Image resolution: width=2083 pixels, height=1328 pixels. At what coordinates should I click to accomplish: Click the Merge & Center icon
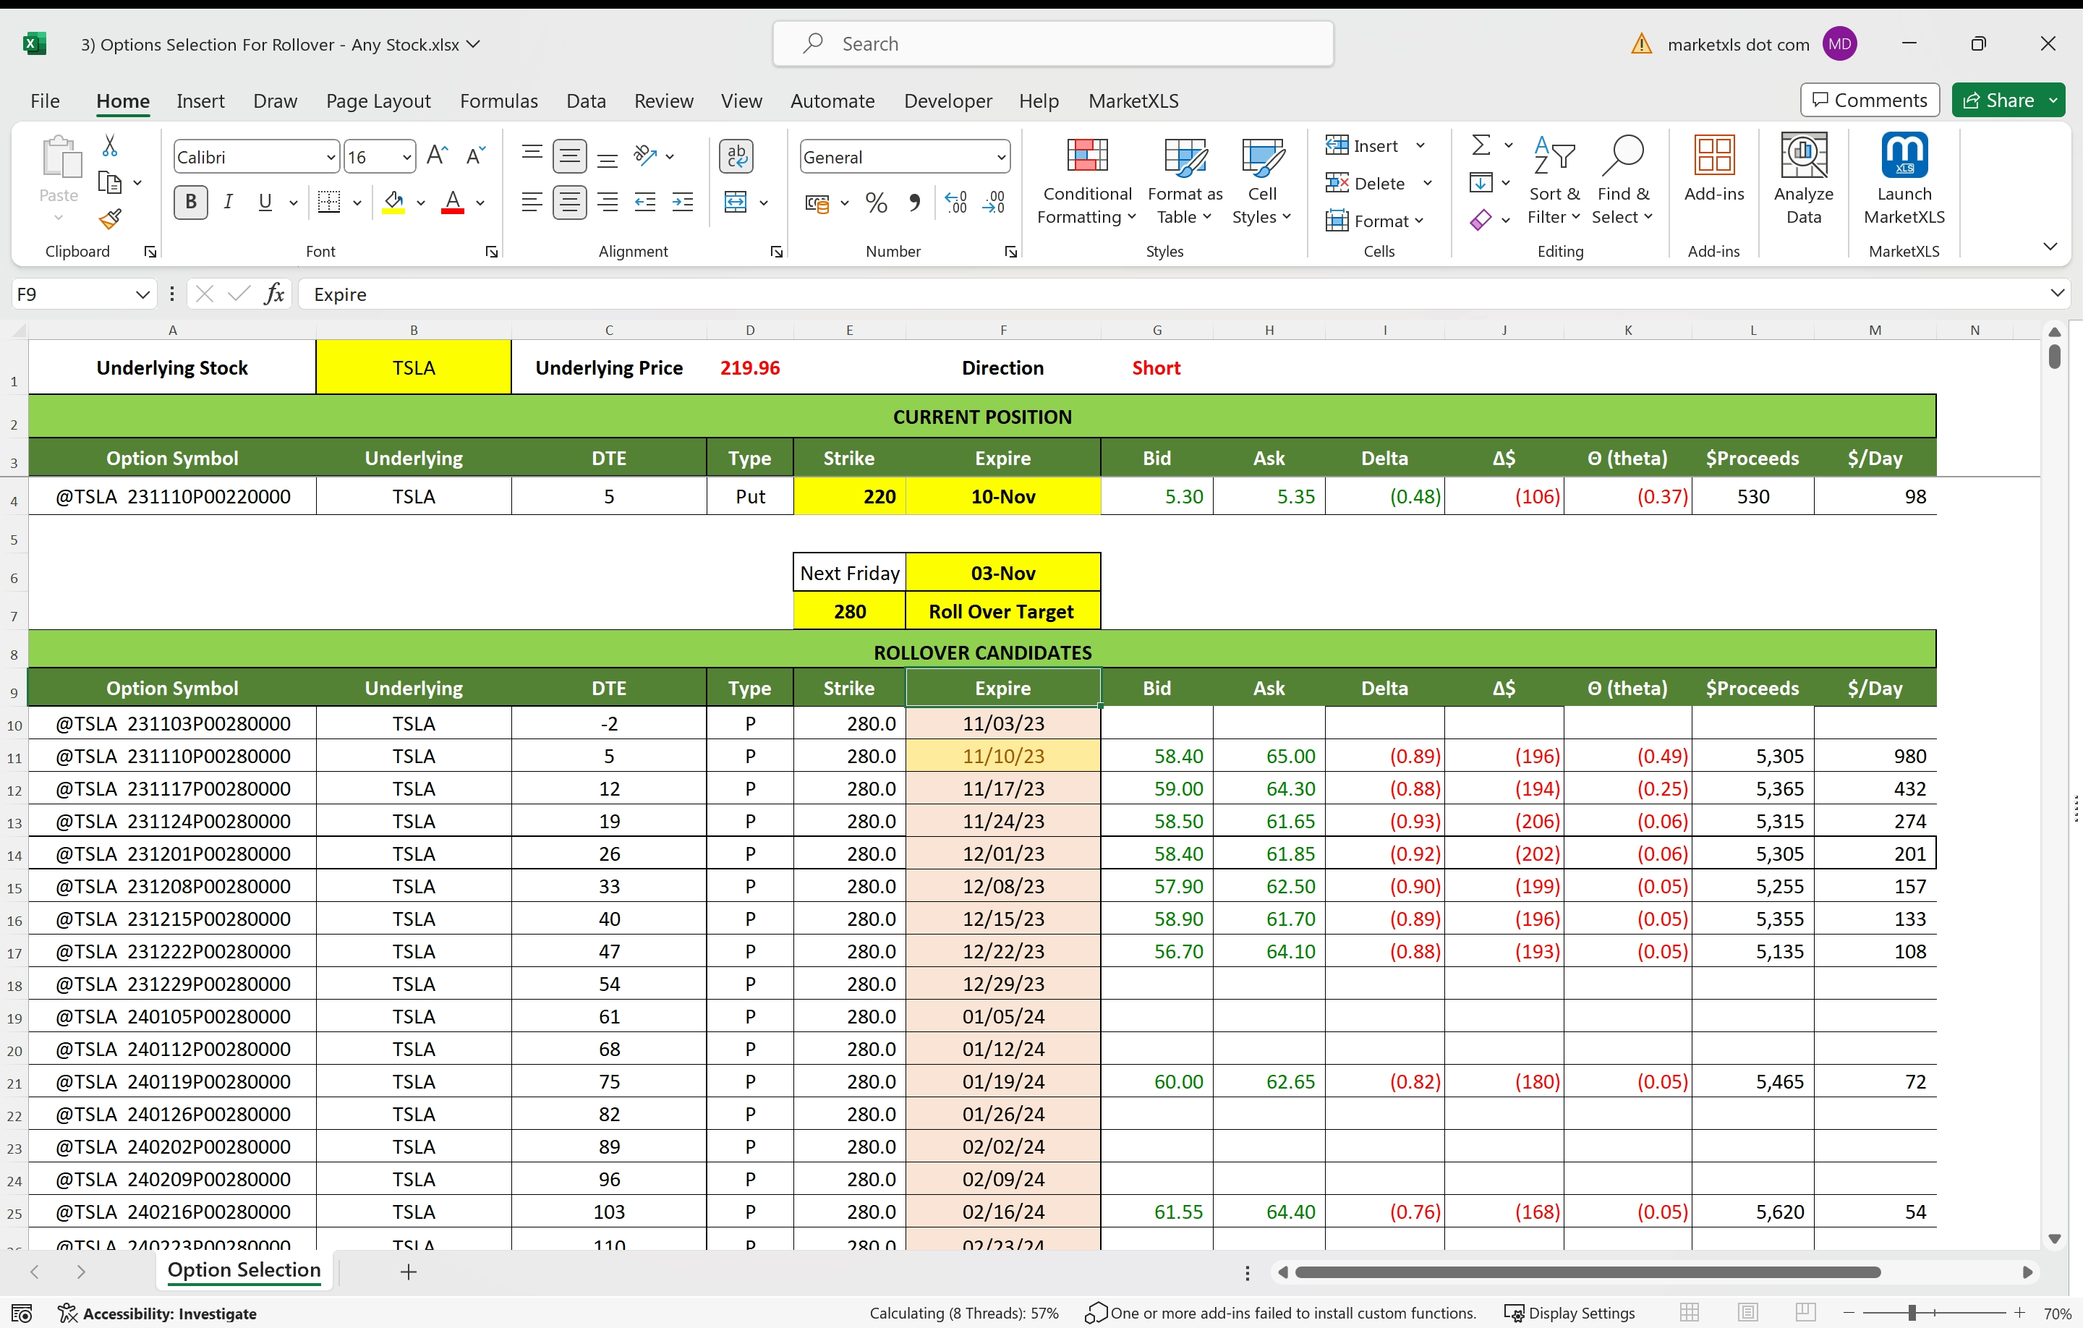[x=736, y=203]
